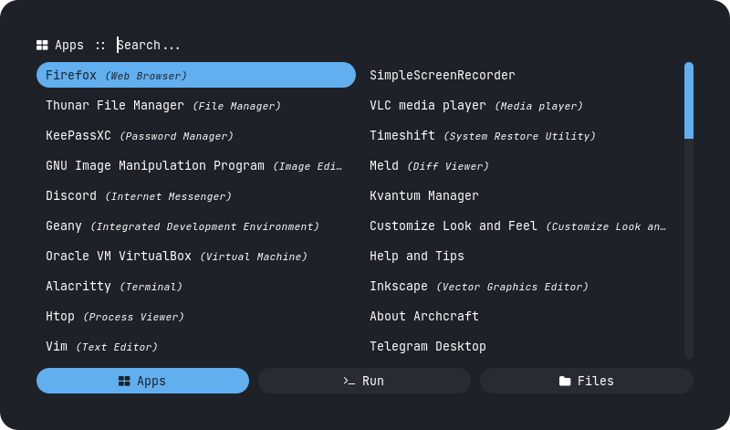Switch to the Run tab
Image resolution: width=730 pixels, height=430 pixels.
[364, 381]
